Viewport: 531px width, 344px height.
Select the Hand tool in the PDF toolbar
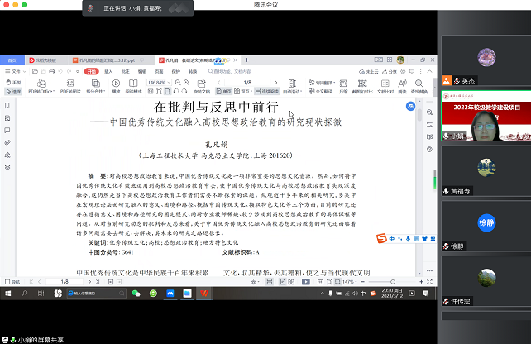click(x=15, y=83)
